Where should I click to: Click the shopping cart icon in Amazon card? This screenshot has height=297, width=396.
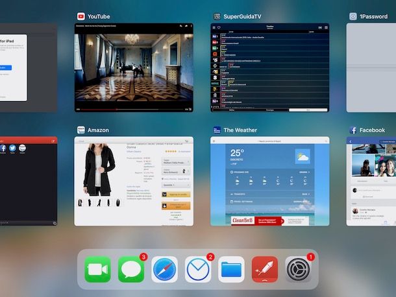(x=187, y=141)
